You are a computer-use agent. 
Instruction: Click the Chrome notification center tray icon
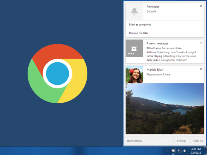point(173,151)
